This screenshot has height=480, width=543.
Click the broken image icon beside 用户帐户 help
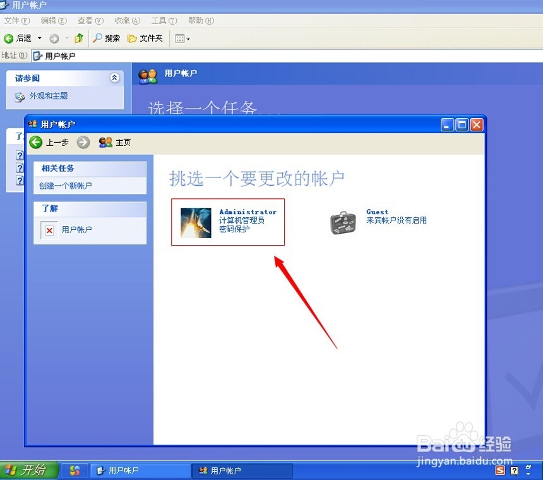[49, 231]
